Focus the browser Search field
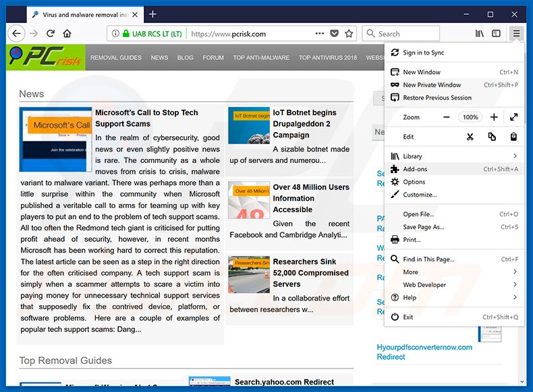 pyautogui.click(x=401, y=34)
